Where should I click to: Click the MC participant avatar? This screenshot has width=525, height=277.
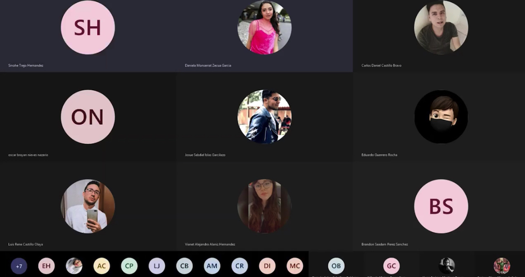click(295, 266)
